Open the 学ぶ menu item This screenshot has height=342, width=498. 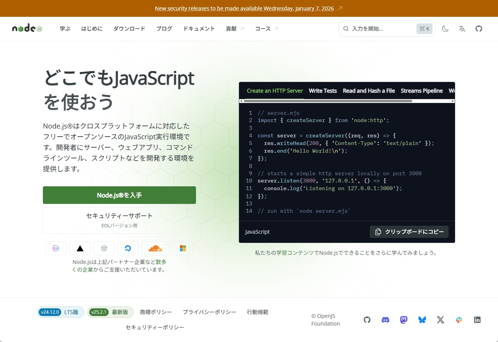point(65,29)
